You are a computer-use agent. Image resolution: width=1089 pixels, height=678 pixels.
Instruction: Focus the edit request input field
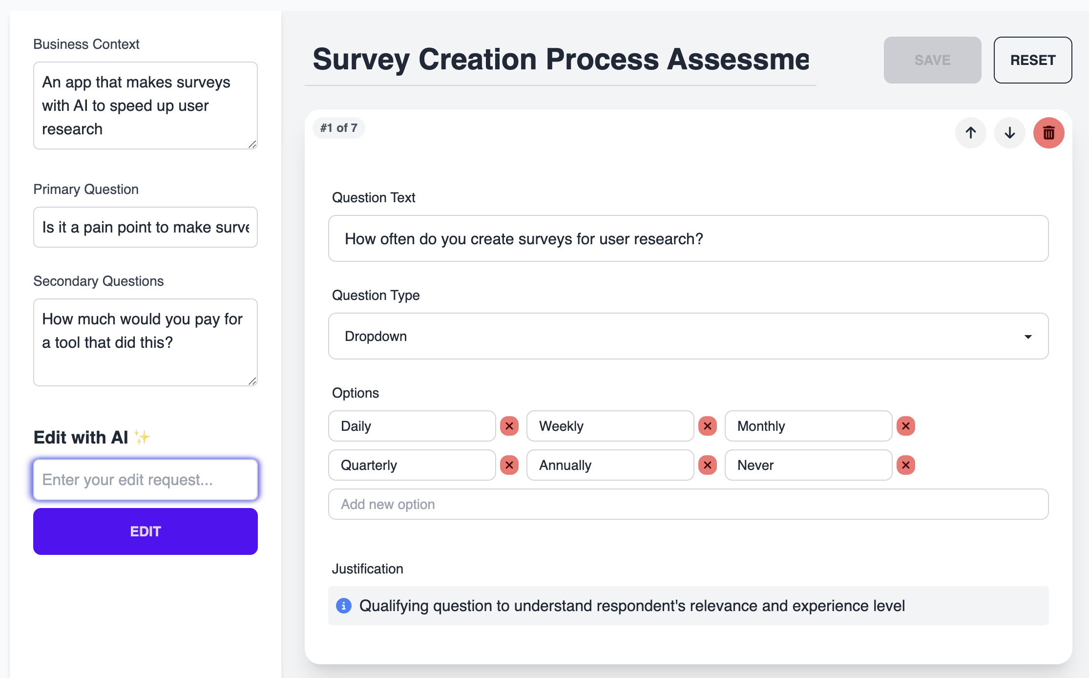click(x=146, y=480)
